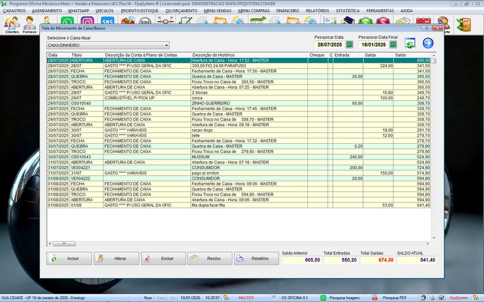Open the CADASTROS menu

click(x=14, y=11)
